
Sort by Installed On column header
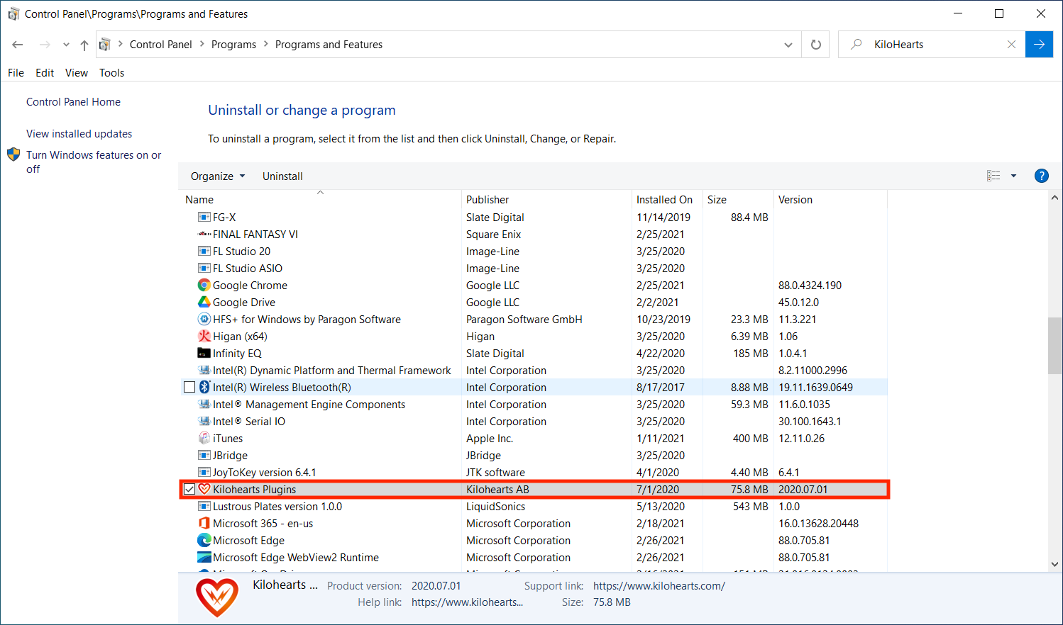pyautogui.click(x=667, y=200)
